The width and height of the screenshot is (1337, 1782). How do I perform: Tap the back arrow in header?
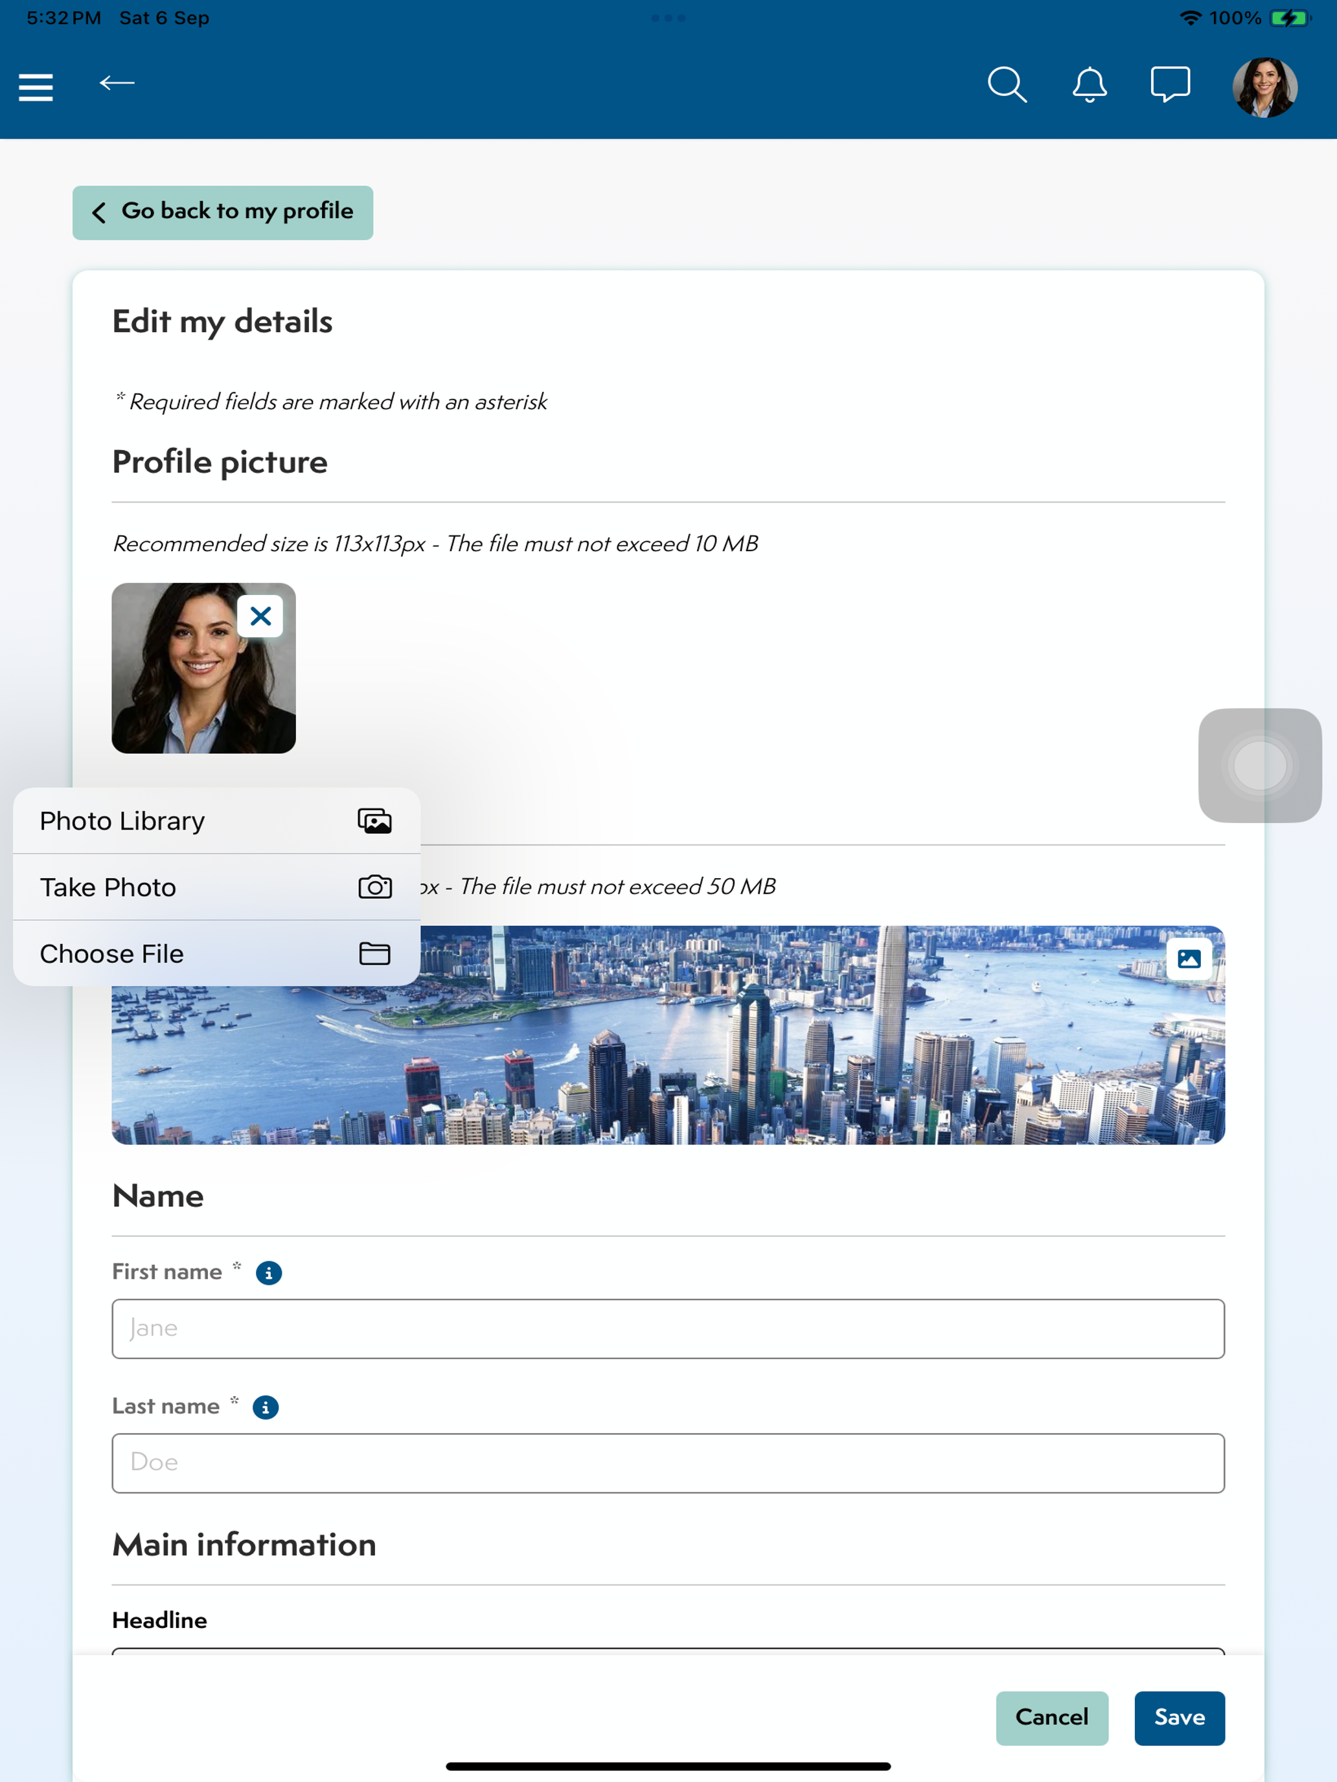tap(117, 83)
